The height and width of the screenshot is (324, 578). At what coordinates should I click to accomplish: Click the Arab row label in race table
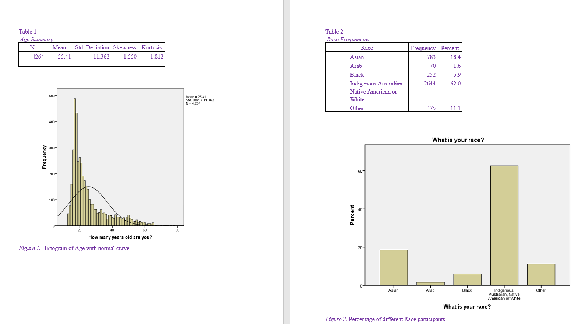[x=356, y=66]
